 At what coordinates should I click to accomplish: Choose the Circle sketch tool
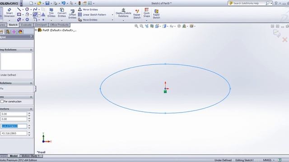tap(27, 9)
